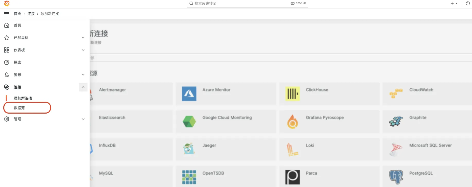This screenshot has width=472, height=187.
Task: Click the Azure Monitor logo
Action: pyautogui.click(x=189, y=94)
